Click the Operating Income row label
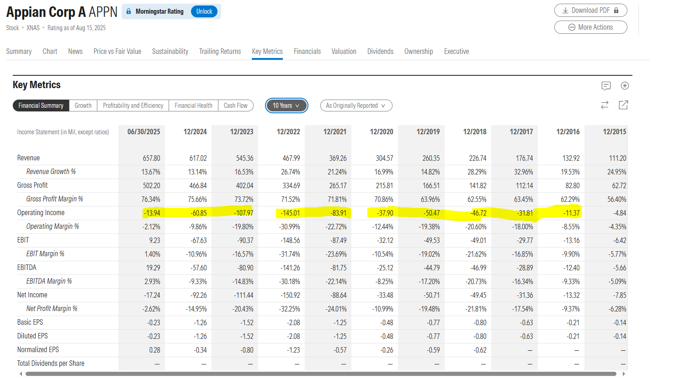 pyautogui.click(x=41, y=213)
